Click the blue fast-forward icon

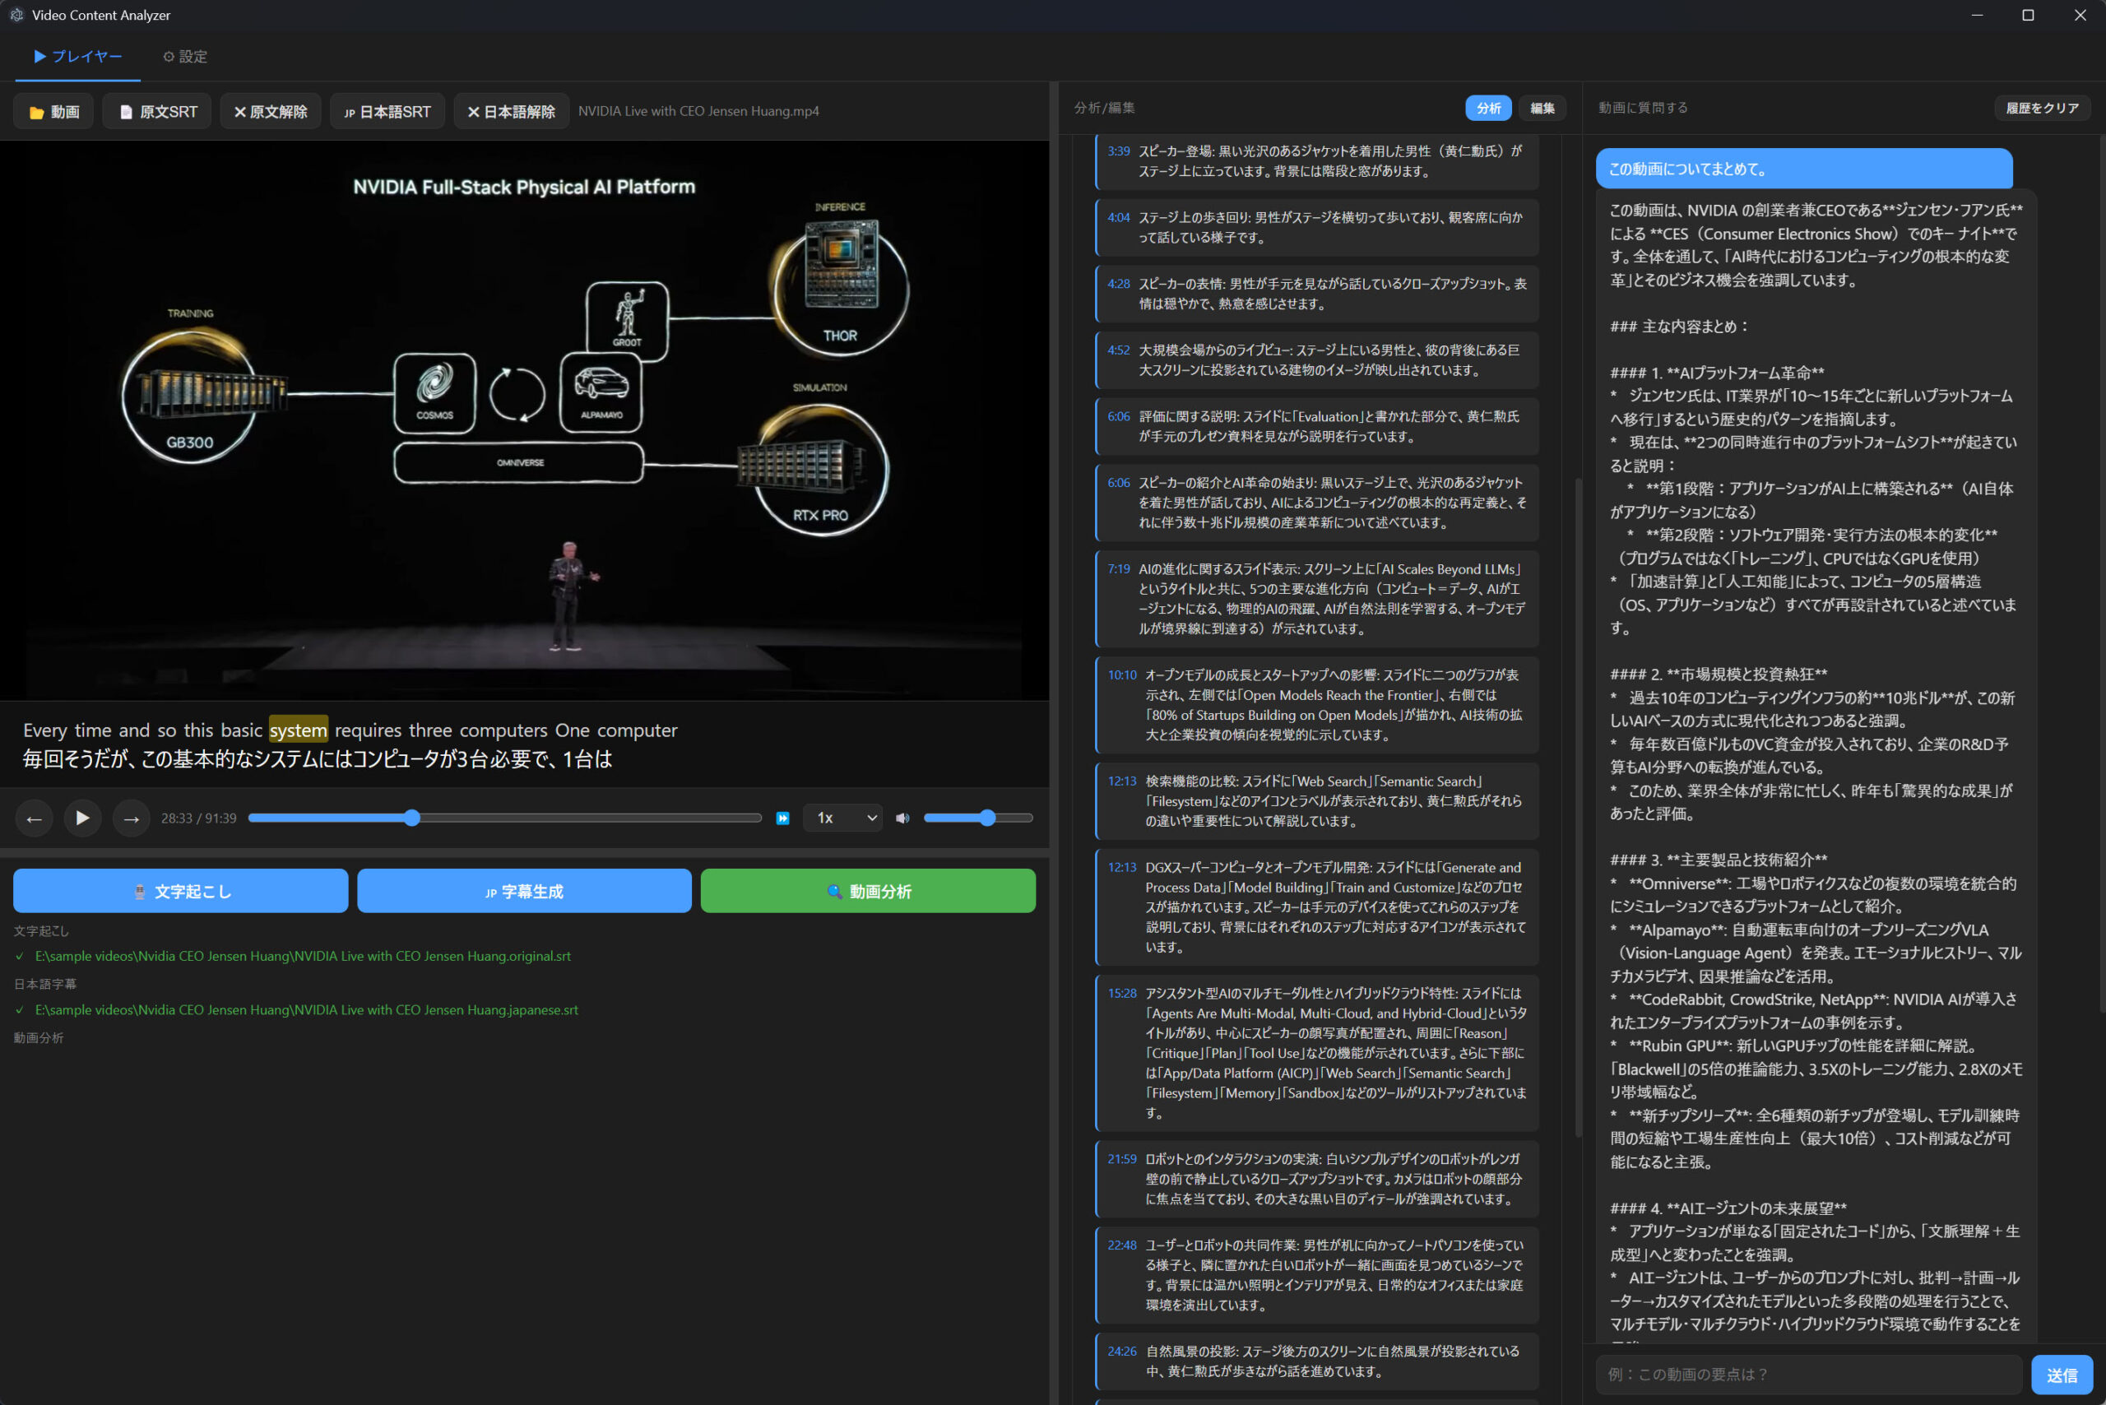pyautogui.click(x=782, y=818)
